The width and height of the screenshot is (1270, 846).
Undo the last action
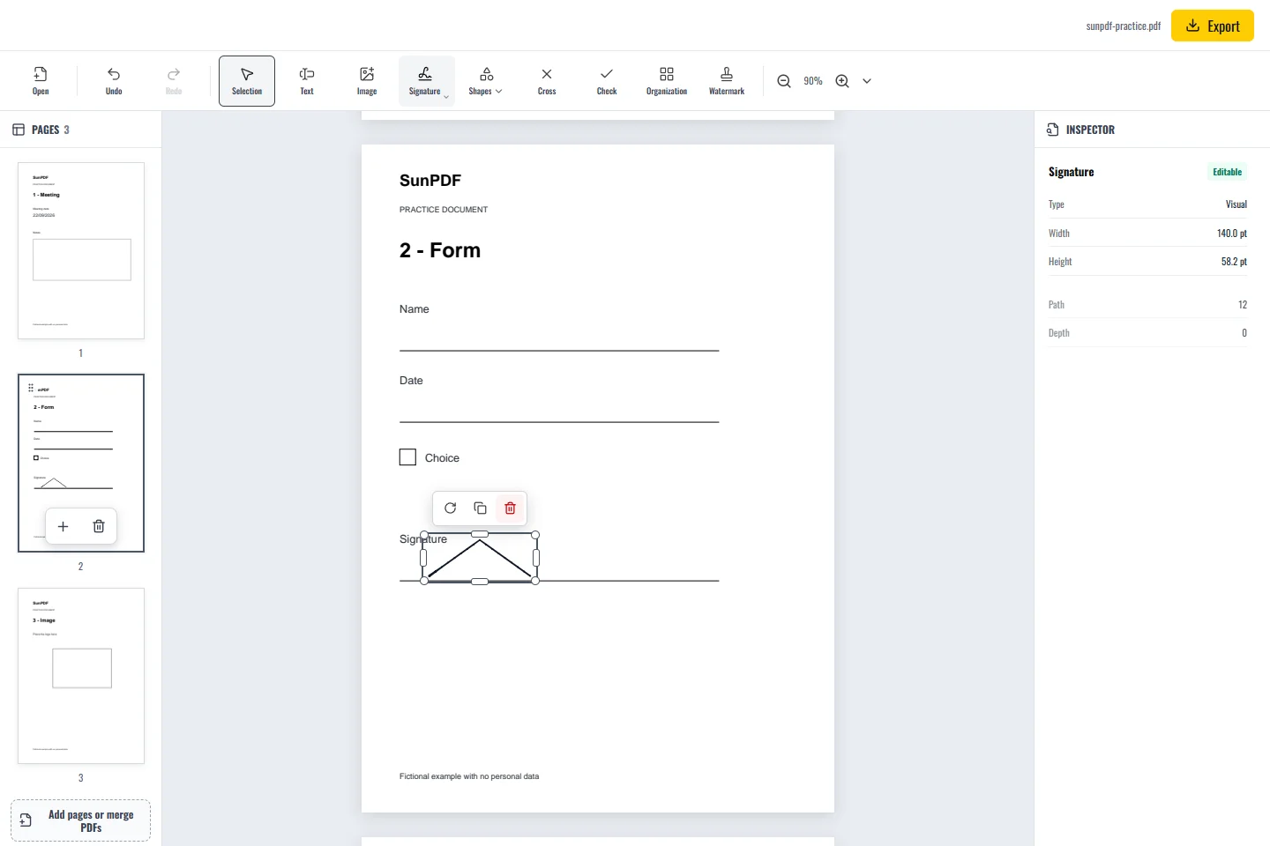click(x=114, y=81)
